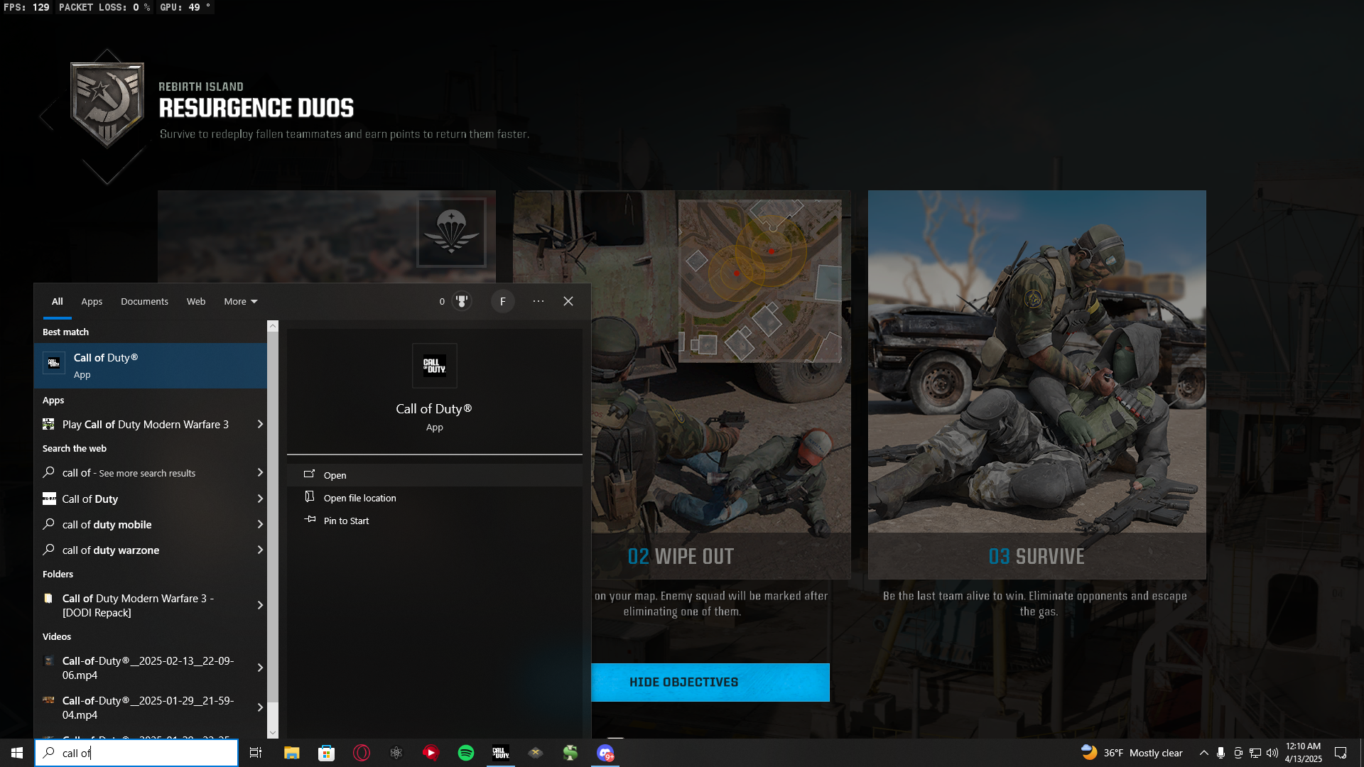The width and height of the screenshot is (1364, 767).
Task: Click the parachute objective icon
Action: [452, 232]
